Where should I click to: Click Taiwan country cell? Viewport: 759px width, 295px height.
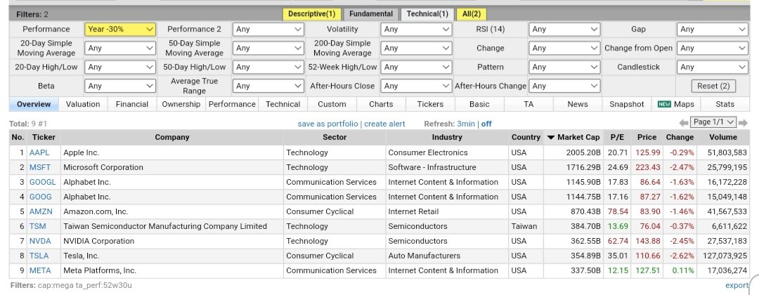[x=524, y=226]
